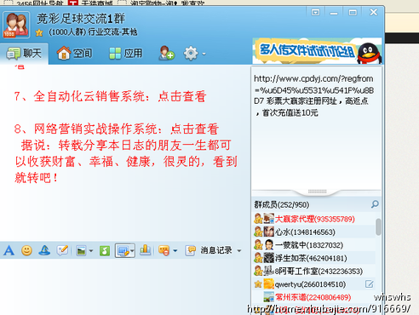Click the (1000人群) 行业交流-其他 label
The width and height of the screenshot is (419, 315).
click(x=93, y=32)
